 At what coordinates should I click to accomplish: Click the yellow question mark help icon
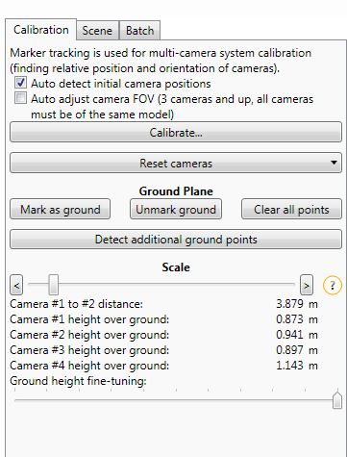point(333,285)
